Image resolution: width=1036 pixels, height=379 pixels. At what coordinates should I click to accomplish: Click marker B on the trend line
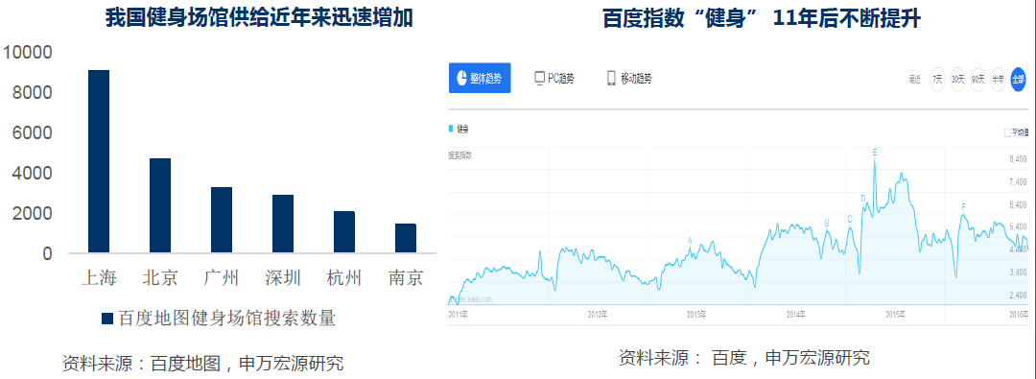point(827,223)
